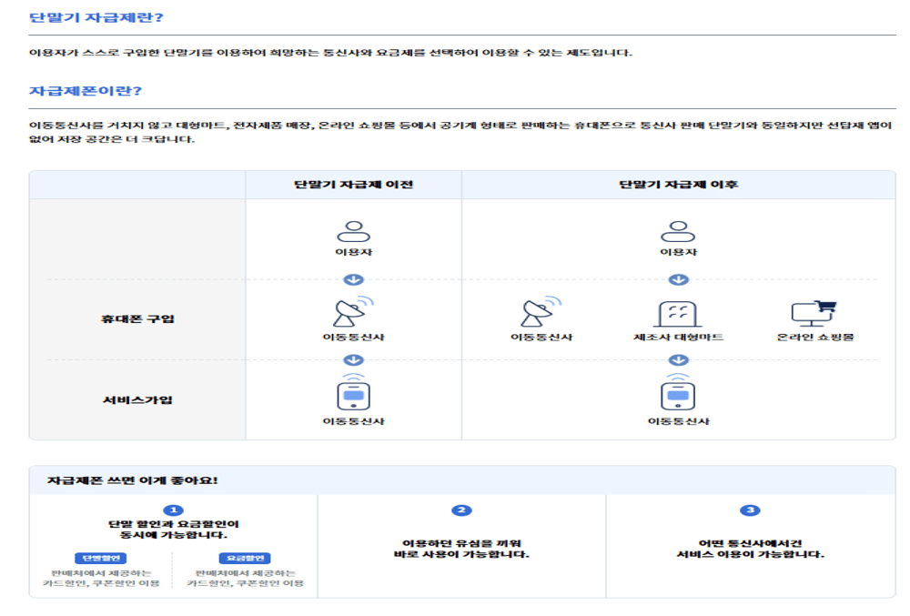Click the 이용자 label in the 자급제 이전 column
The image size is (910, 616).
353,252
